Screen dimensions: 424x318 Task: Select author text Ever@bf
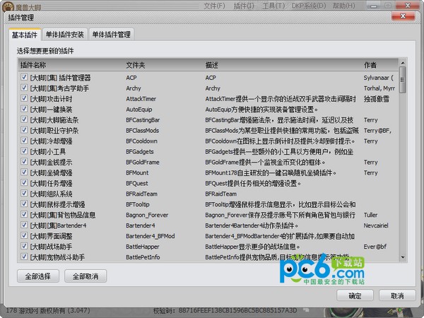pyautogui.click(x=375, y=247)
